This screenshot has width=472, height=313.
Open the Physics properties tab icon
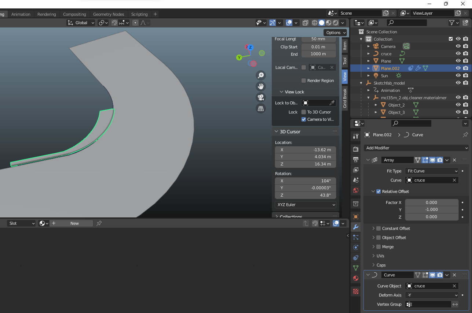[x=355, y=247]
